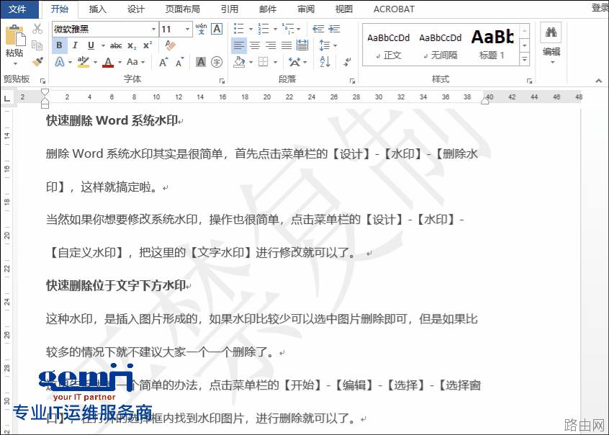The width and height of the screenshot is (609, 435).
Task: Click the Justify alignment icon
Action: (x=287, y=45)
